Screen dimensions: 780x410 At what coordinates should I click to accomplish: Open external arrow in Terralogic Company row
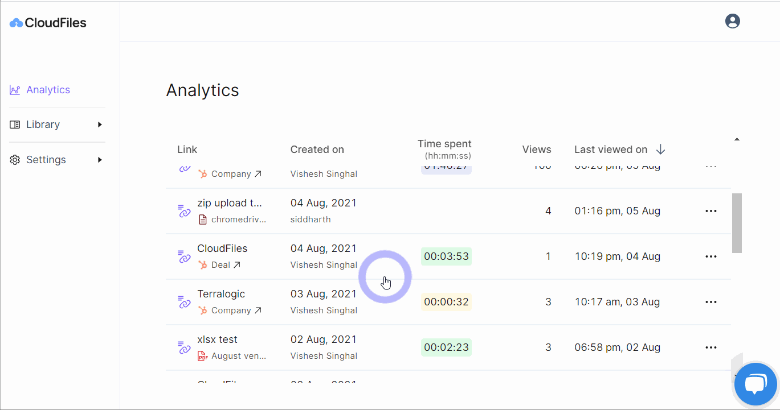(258, 310)
